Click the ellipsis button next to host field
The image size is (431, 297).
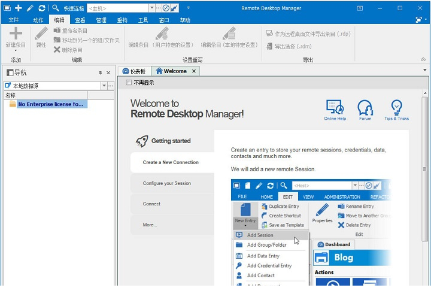pos(159,8)
